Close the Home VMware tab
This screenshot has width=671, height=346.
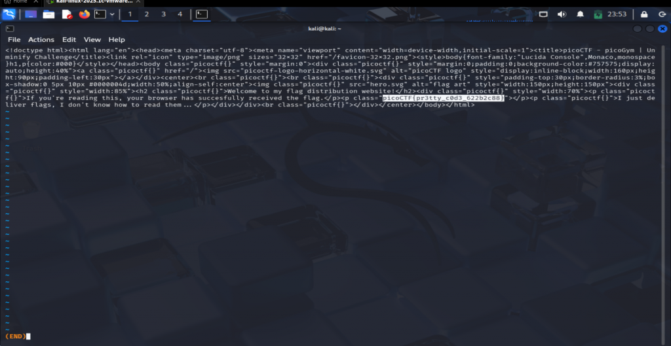tap(35, 2)
